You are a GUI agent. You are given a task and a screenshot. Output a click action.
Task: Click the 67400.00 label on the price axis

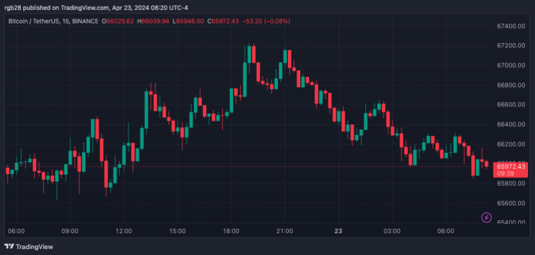[x=511, y=26]
